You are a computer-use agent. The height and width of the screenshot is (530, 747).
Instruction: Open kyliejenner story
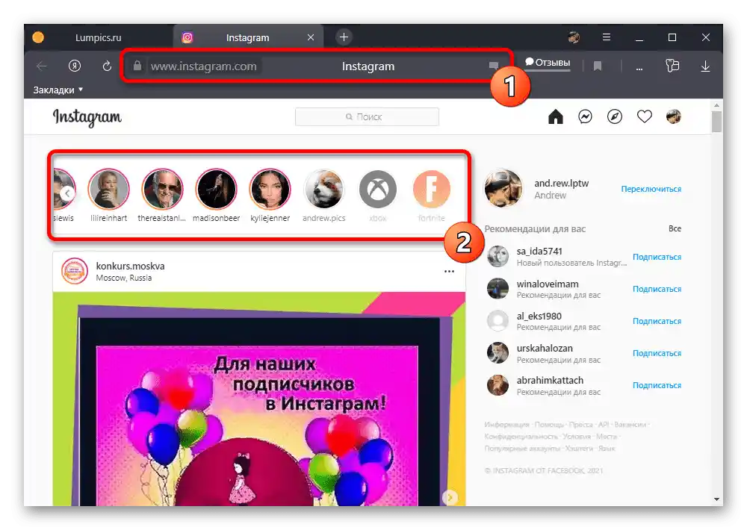coord(270,190)
